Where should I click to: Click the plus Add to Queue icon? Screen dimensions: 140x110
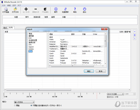tap(26, 9)
